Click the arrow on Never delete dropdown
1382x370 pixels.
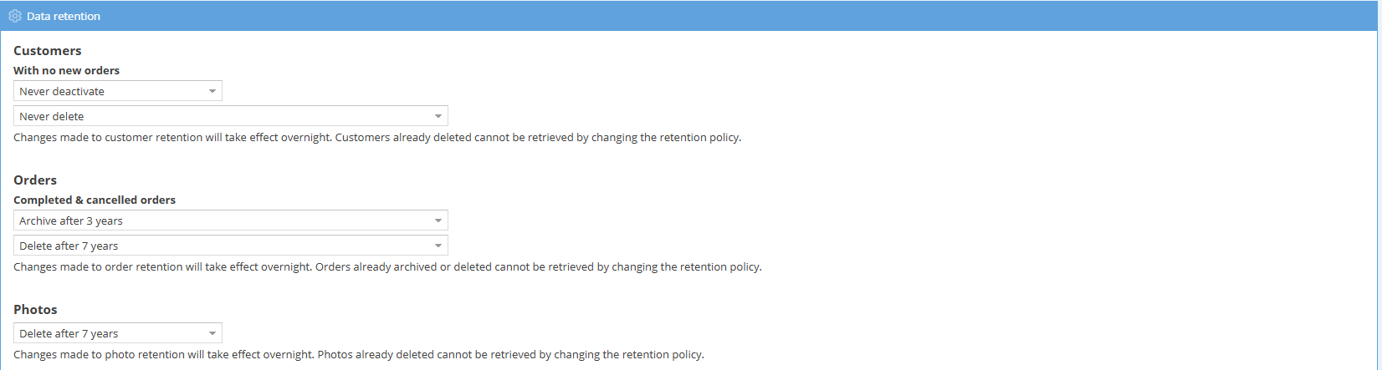tap(438, 116)
